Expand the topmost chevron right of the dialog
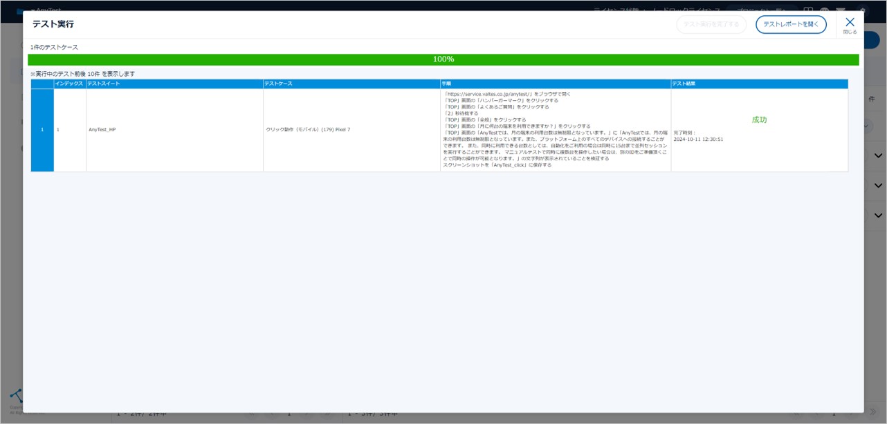Screen dimensions: 887x424 click(877, 156)
